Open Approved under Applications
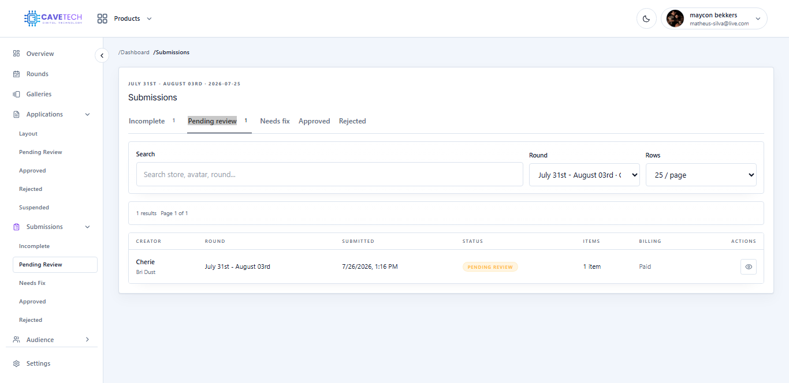Image resolution: width=789 pixels, height=383 pixels. [32, 171]
